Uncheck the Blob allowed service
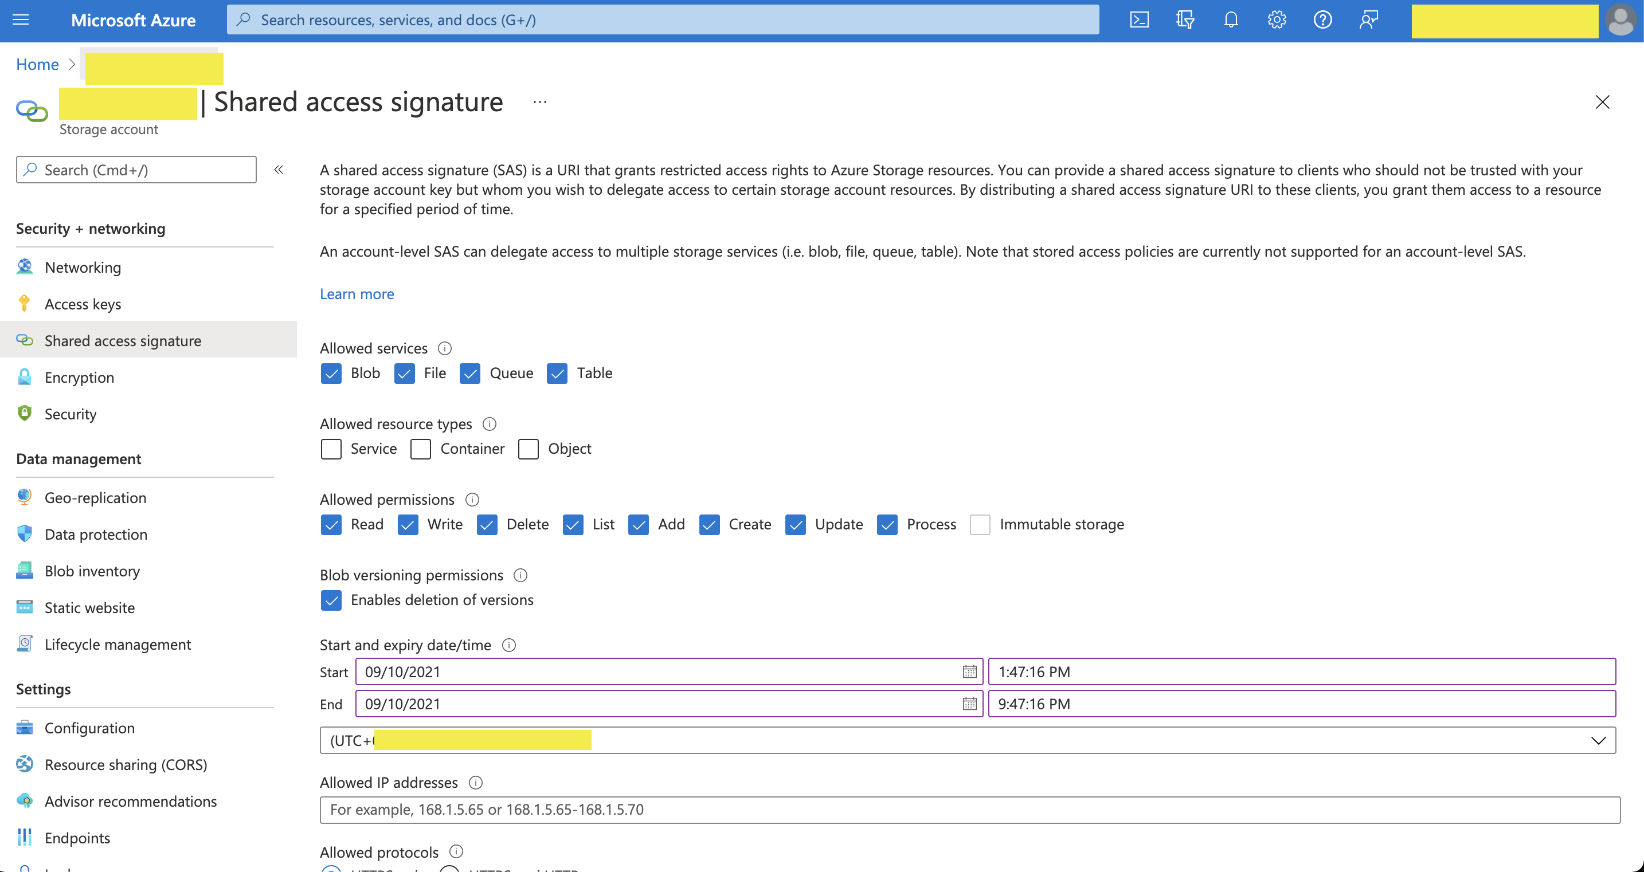 [331, 373]
